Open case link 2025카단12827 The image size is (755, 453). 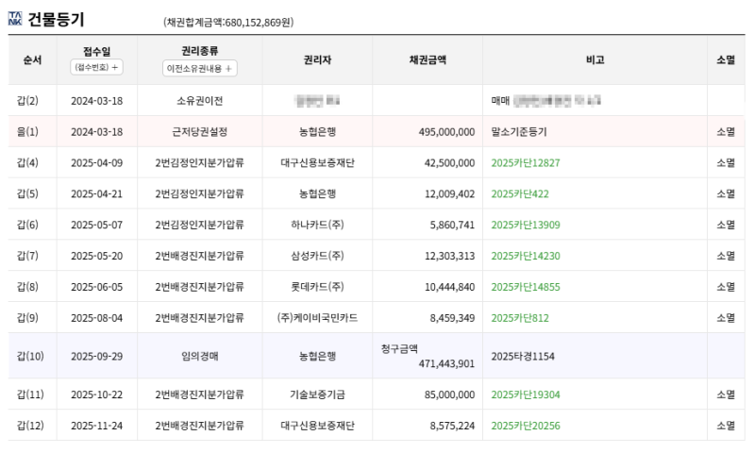pyautogui.click(x=526, y=162)
